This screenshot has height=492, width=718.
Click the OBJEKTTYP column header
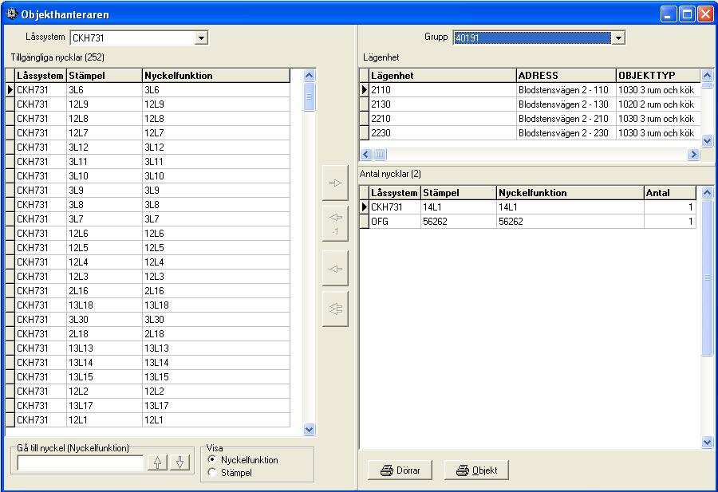point(658,76)
